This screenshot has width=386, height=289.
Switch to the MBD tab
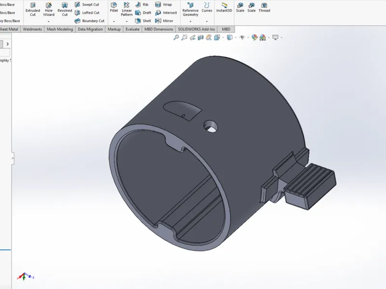(x=226, y=29)
